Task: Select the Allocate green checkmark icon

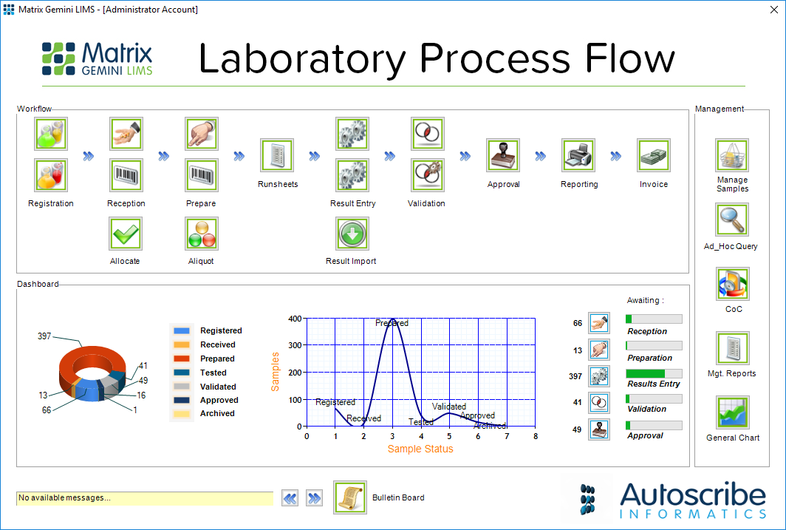Action: tap(126, 234)
